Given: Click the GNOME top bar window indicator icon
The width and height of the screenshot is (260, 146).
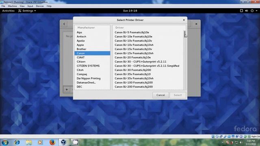Looking at the screenshot, I should point(241,11).
